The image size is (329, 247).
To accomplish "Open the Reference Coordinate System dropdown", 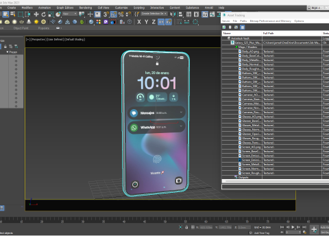I will (70, 14).
